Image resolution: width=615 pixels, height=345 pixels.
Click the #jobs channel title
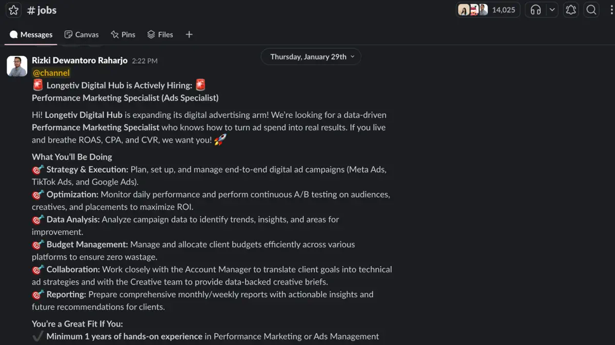pos(42,10)
